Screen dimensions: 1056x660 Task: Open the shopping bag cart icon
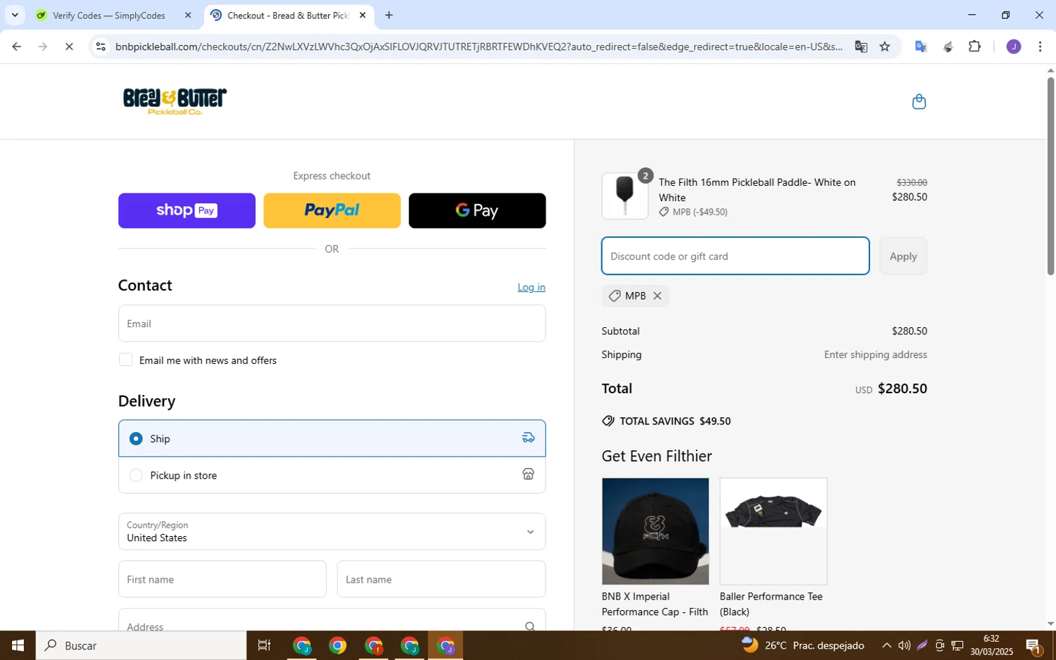919,102
